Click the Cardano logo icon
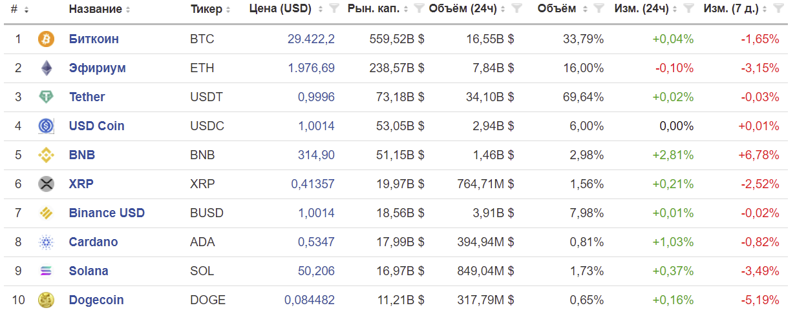 point(46,242)
